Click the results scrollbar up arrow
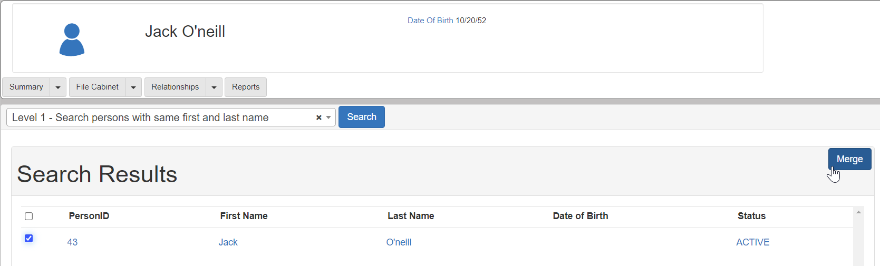The image size is (880, 266). tap(858, 212)
